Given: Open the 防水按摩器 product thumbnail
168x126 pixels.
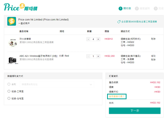Looking at the screenshot, I should pos(12,42).
